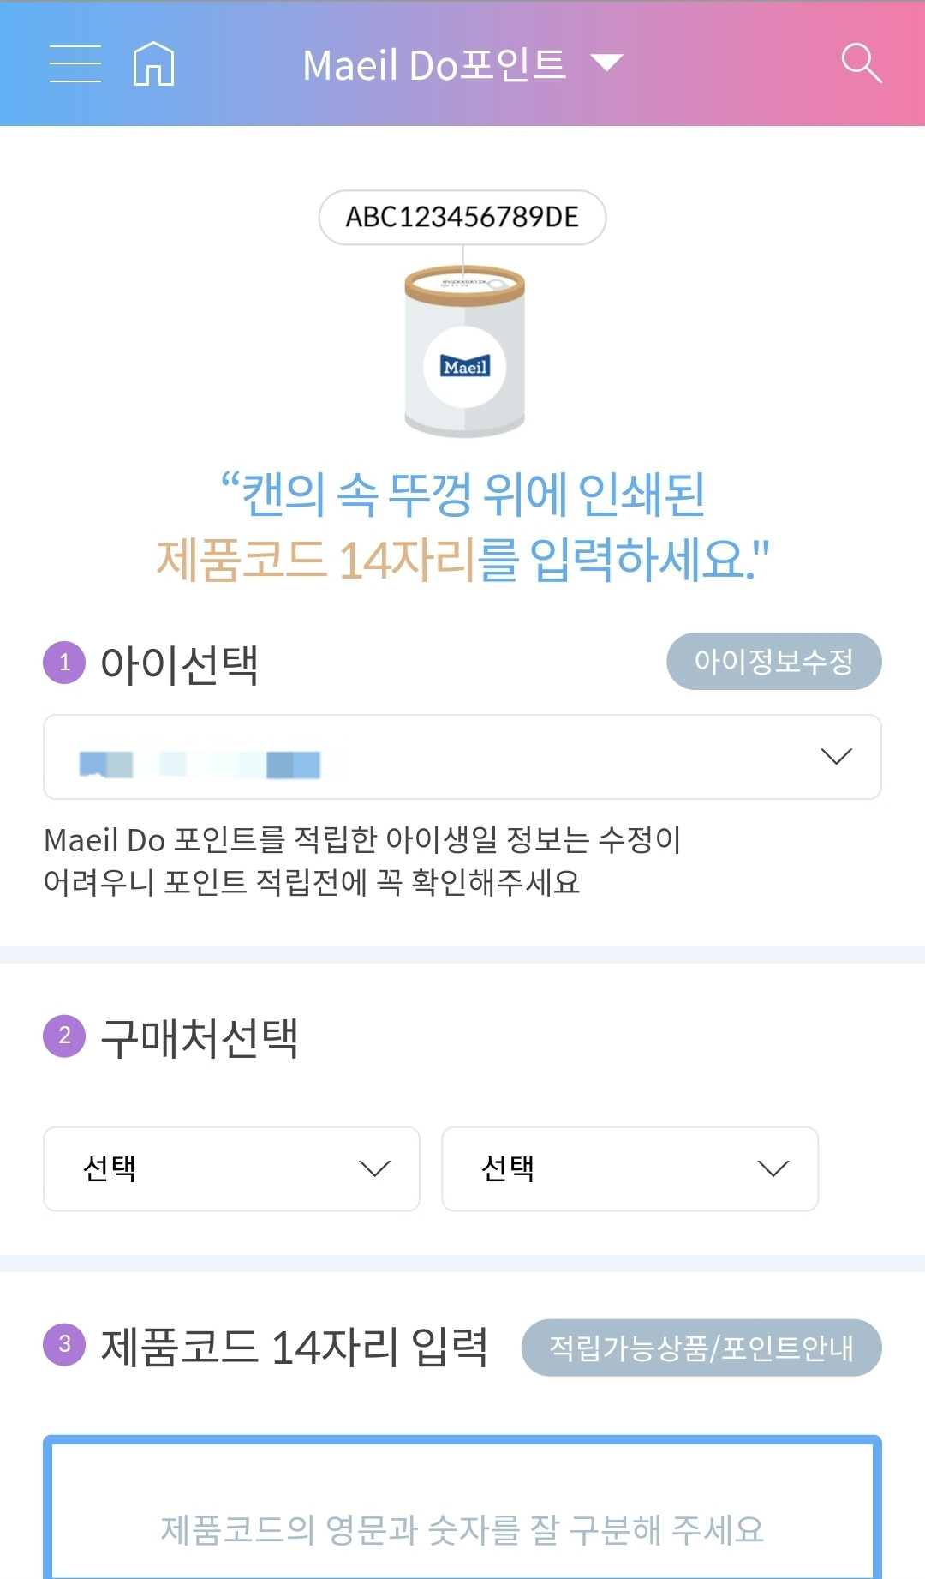Image resolution: width=925 pixels, height=1579 pixels.
Task: Tap the step 1 purple number badge
Action: point(64,663)
